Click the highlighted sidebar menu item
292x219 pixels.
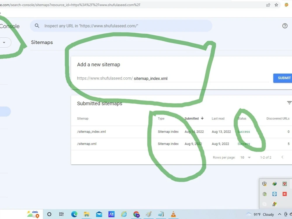click(5, 111)
